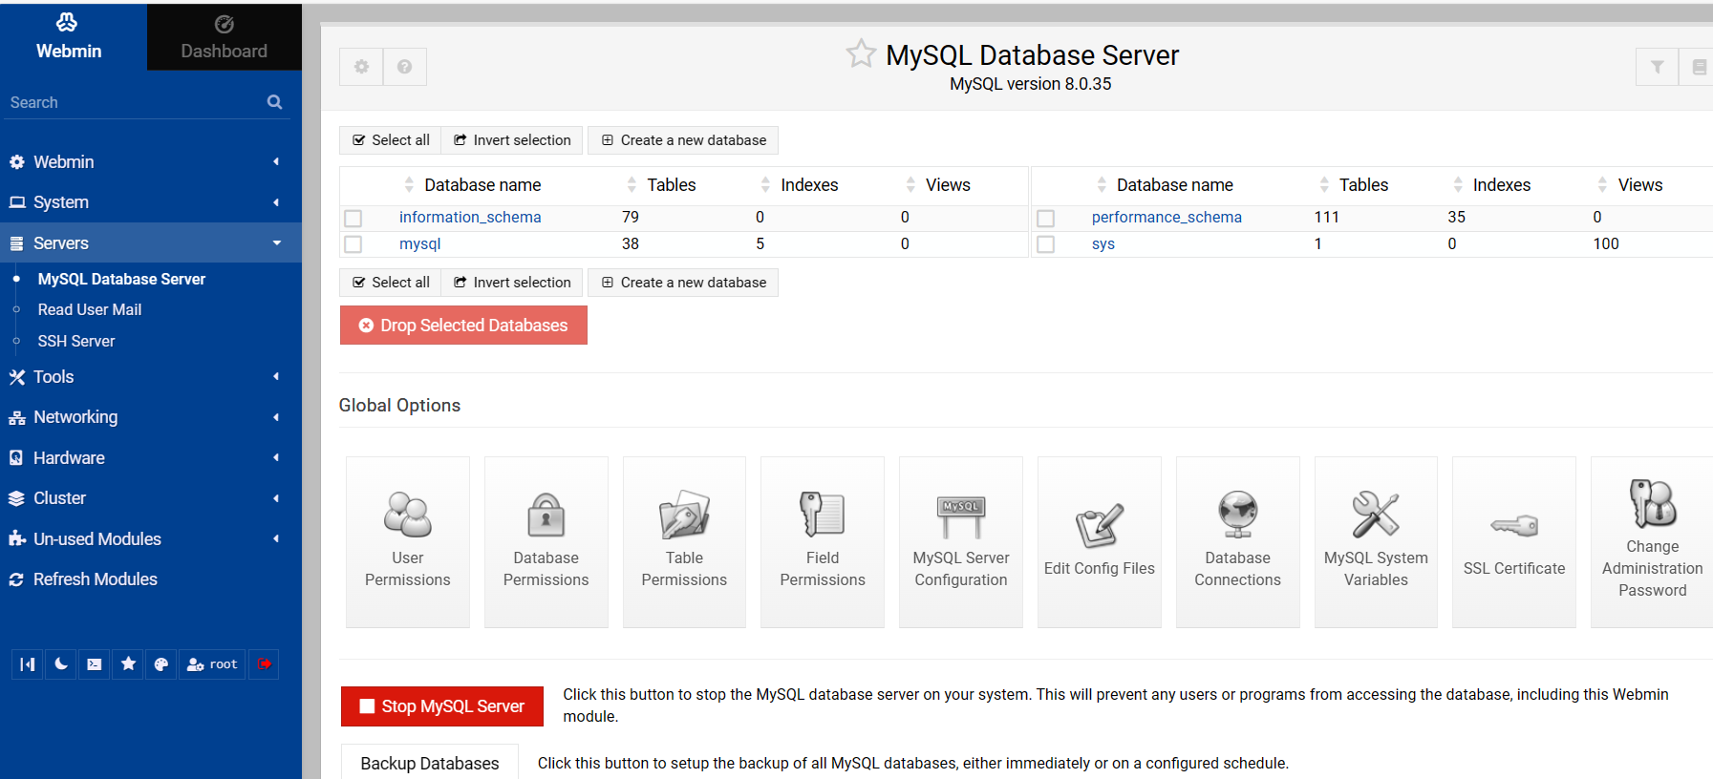Click Drop Selected Databases button
1713x779 pixels.
[x=463, y=326]
